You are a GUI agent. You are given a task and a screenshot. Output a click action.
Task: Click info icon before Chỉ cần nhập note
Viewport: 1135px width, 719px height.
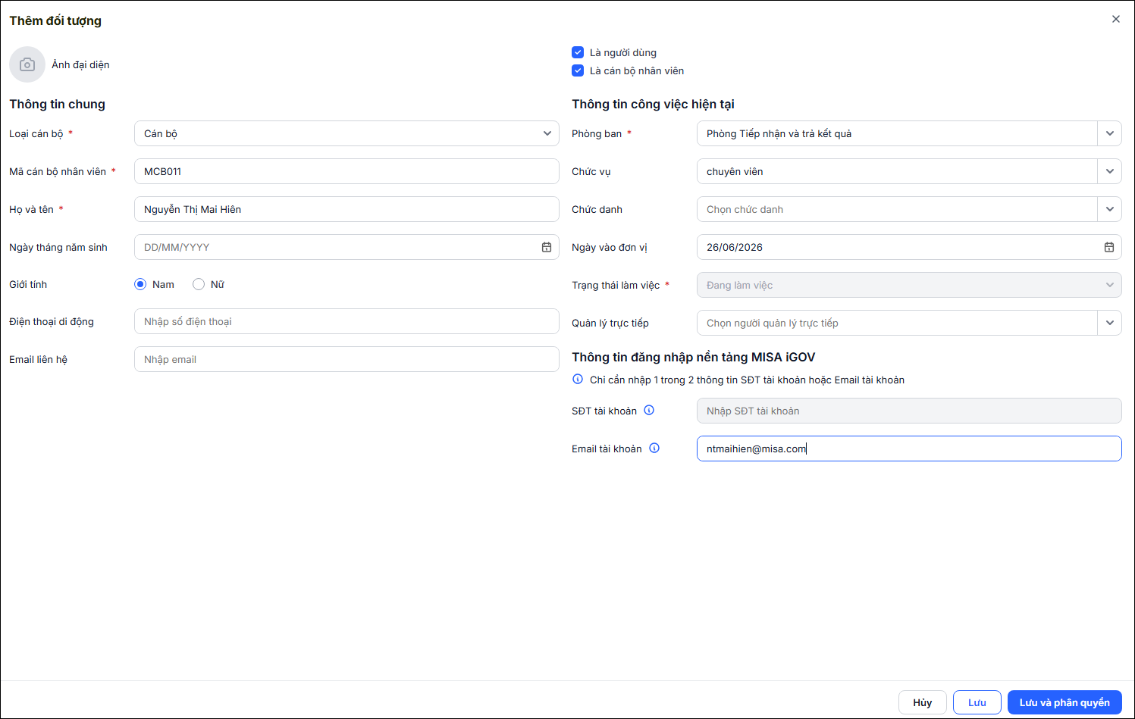pos(578,379)
